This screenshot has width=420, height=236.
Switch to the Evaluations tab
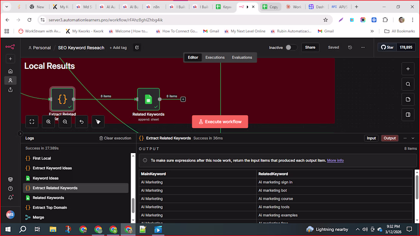pos(242,57)
